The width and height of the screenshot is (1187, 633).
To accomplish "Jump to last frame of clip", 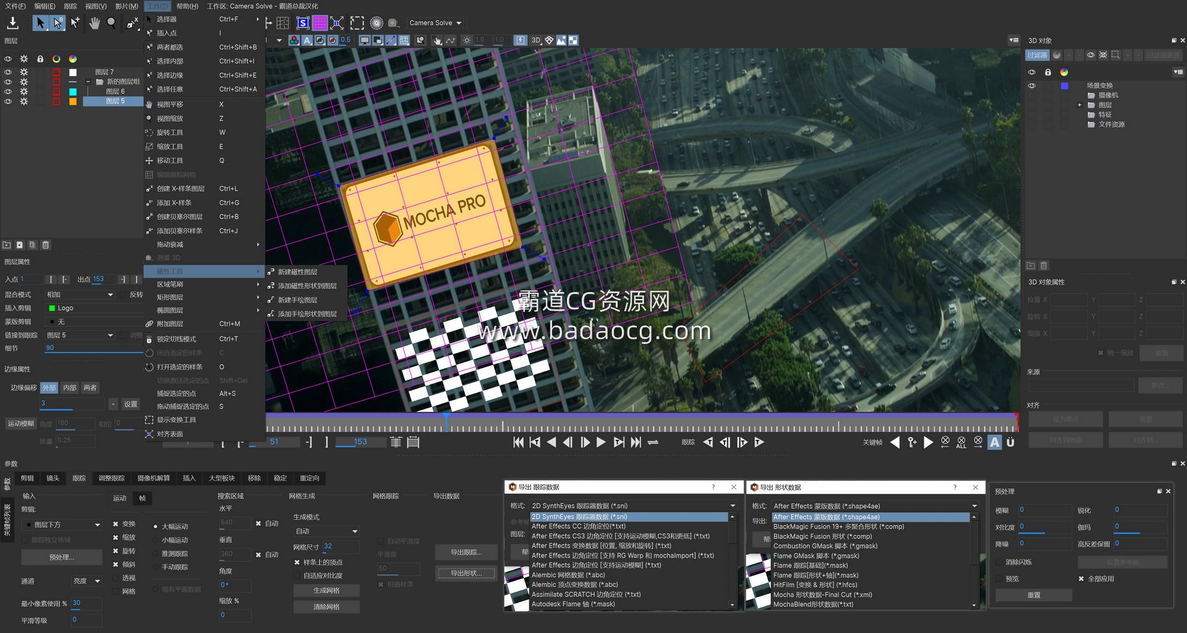I will [x=636, y=442].
